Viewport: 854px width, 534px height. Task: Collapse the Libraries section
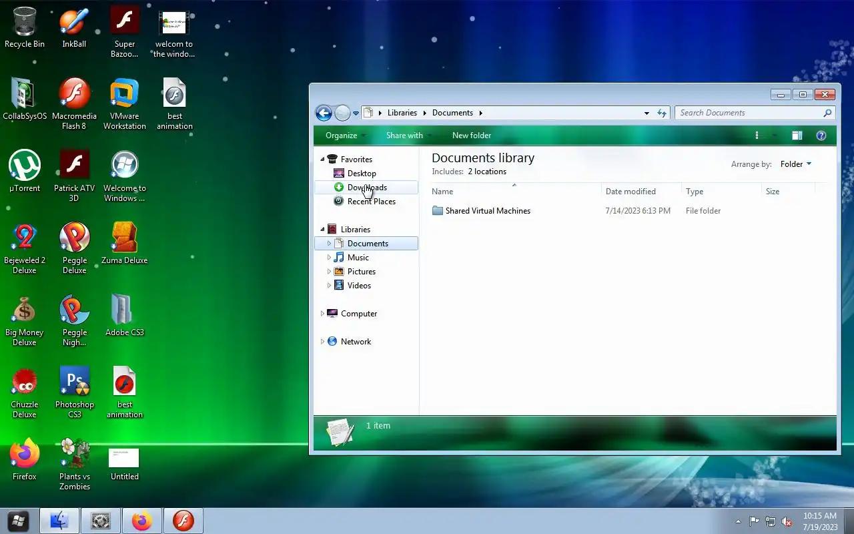(322, 230)
